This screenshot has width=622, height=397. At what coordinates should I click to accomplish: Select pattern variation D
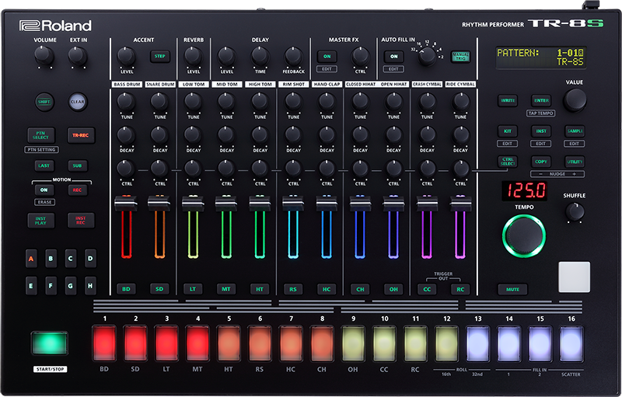tap(90, 259)
